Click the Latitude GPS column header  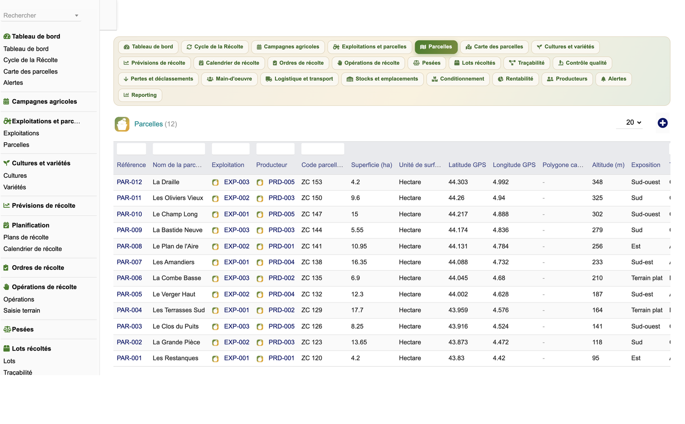[x=467, y=165]
